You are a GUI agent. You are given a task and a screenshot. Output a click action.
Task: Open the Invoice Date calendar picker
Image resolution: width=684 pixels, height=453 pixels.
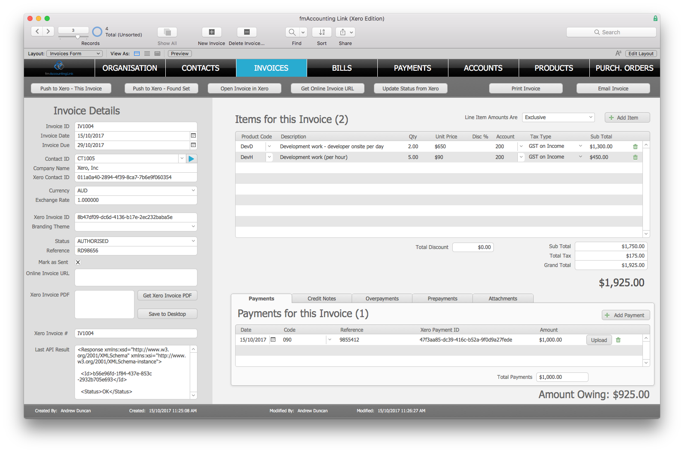(x=193, y=135)
